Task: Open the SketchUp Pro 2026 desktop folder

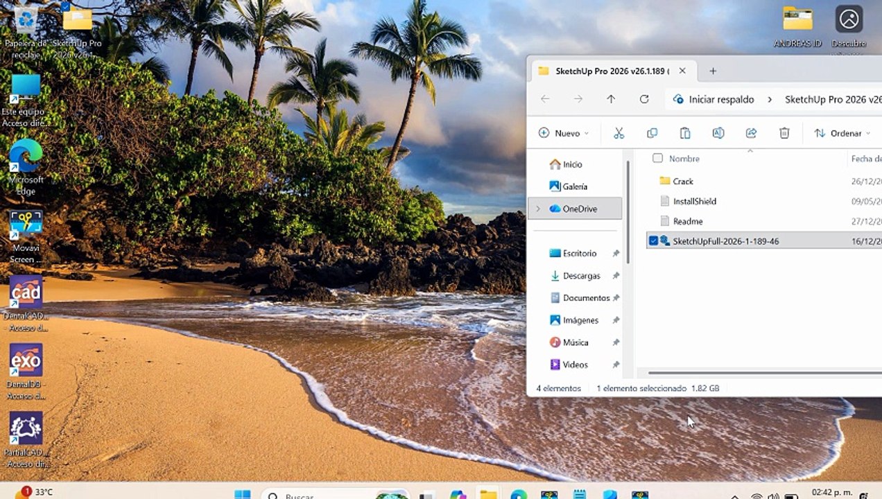Action: [77, 31]
